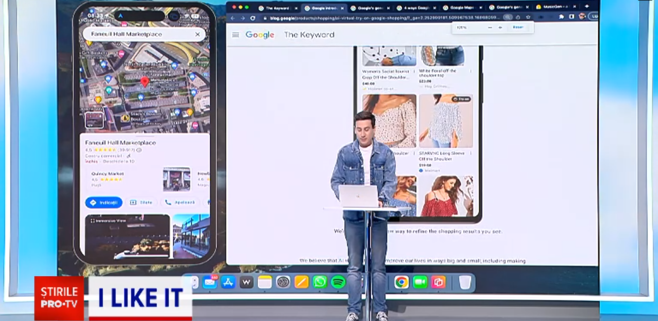Open the Mail app with unread badge
The image size is (658, 321).
pyautogui.click(x=210, y=282)
